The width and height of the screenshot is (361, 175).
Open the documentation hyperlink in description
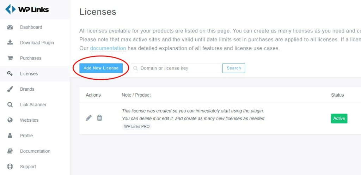click(108, 48)
